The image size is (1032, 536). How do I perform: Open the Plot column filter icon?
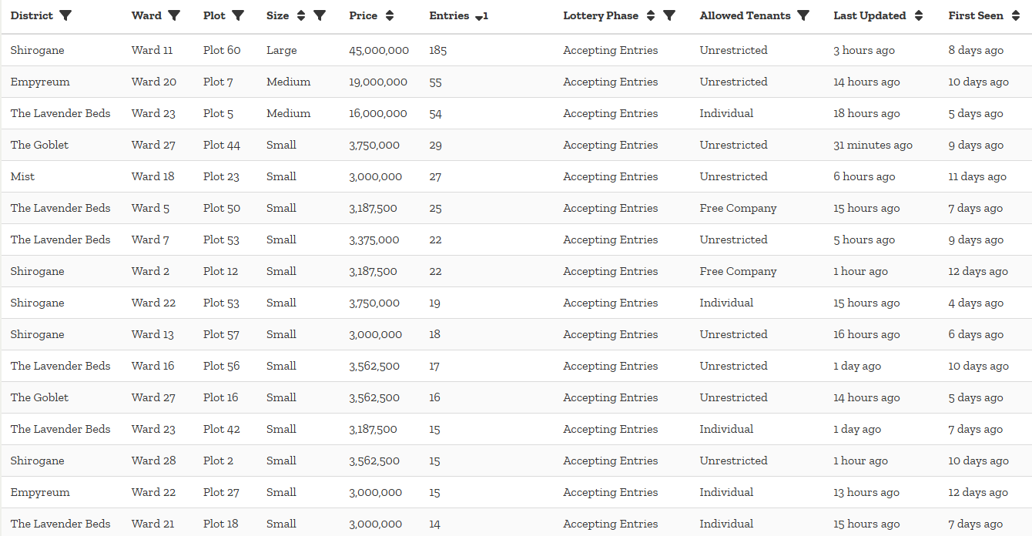coord(238,15)
